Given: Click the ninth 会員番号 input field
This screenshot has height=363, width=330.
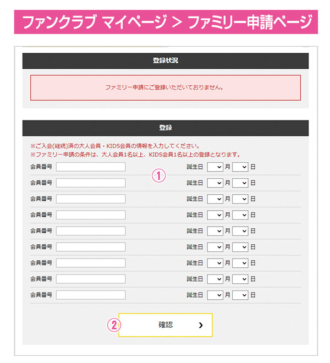Looking at the screenshot, I should 91,295.
